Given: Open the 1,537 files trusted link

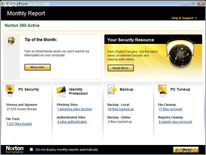Looking at the screenshot, I should pos(19,124).
